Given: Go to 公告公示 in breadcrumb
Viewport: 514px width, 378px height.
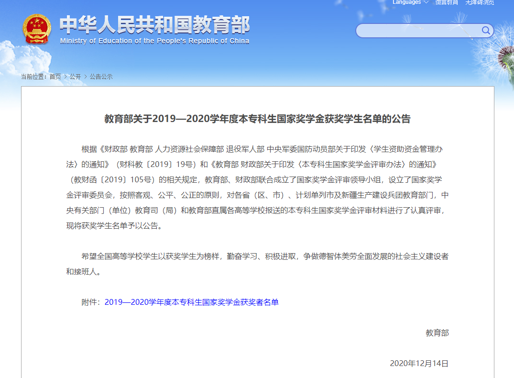Looking at the screenshot, I should [101, 77].
